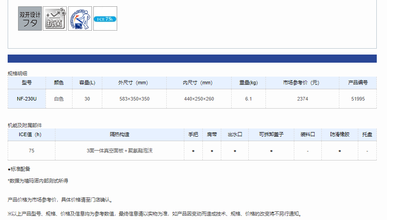The height and width of the screenshot is (220, 393).
Task: Click the 双开设计 フタ feature icon
Action: pos(30,18)
